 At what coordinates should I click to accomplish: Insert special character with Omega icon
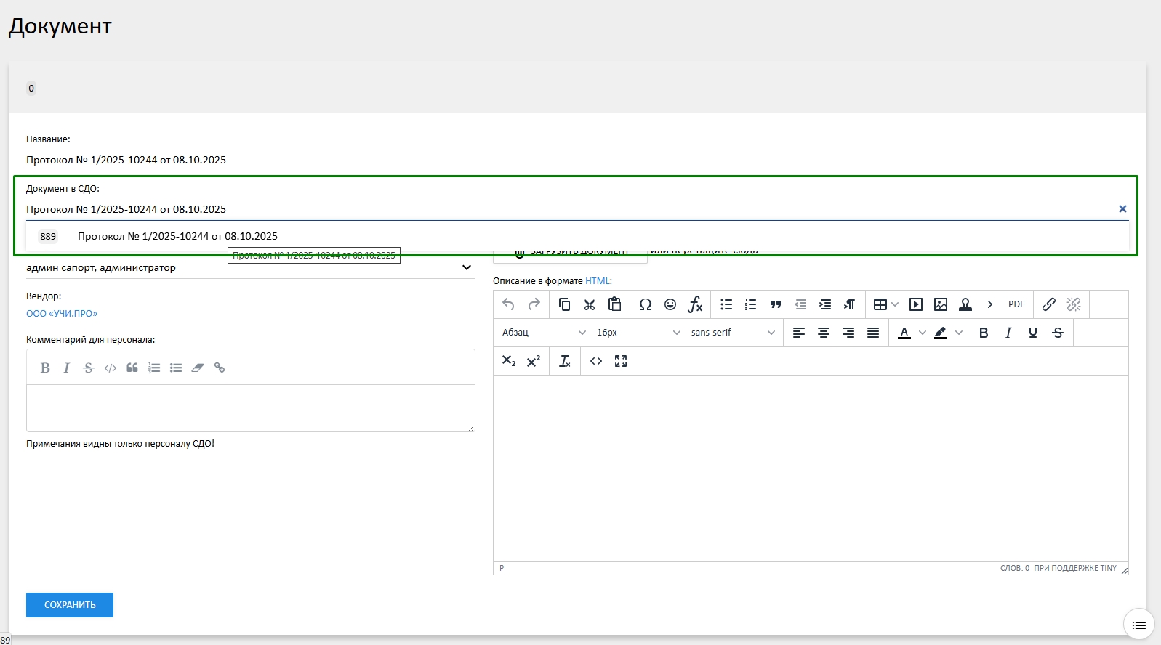(x=645, y=304)
